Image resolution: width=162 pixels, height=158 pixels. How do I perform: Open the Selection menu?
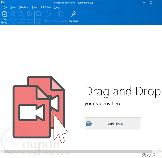click(x=24, y=7)
